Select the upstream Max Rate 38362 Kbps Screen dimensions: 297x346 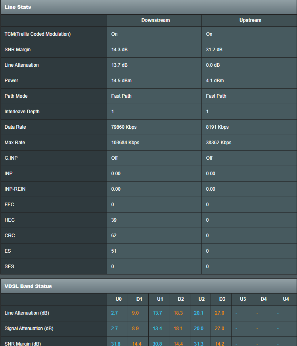click(x=218, y=143)
